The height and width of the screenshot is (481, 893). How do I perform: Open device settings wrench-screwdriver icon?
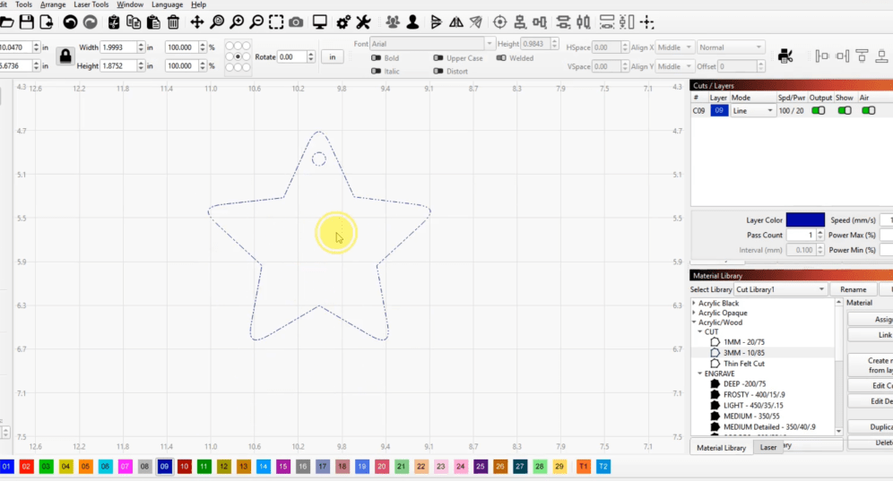(x=363, y=21)
